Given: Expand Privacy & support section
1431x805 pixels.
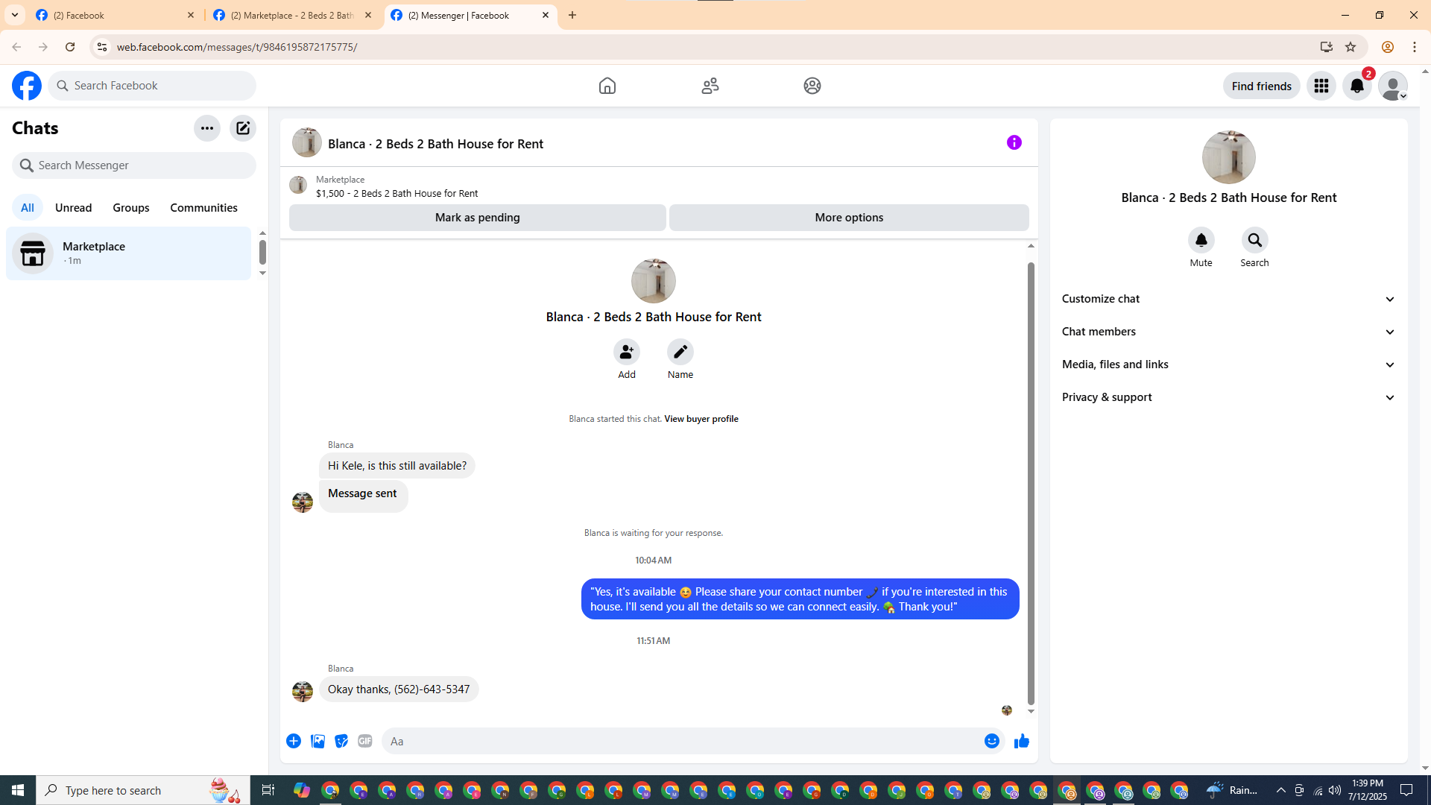Looking at the screenshot, I should coord(1228,397).
